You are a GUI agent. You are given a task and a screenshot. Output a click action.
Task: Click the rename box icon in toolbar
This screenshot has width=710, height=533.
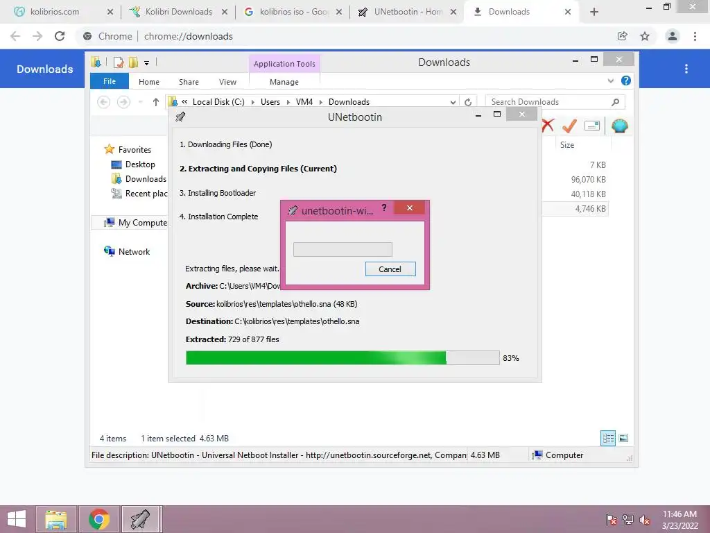[592, 126]
